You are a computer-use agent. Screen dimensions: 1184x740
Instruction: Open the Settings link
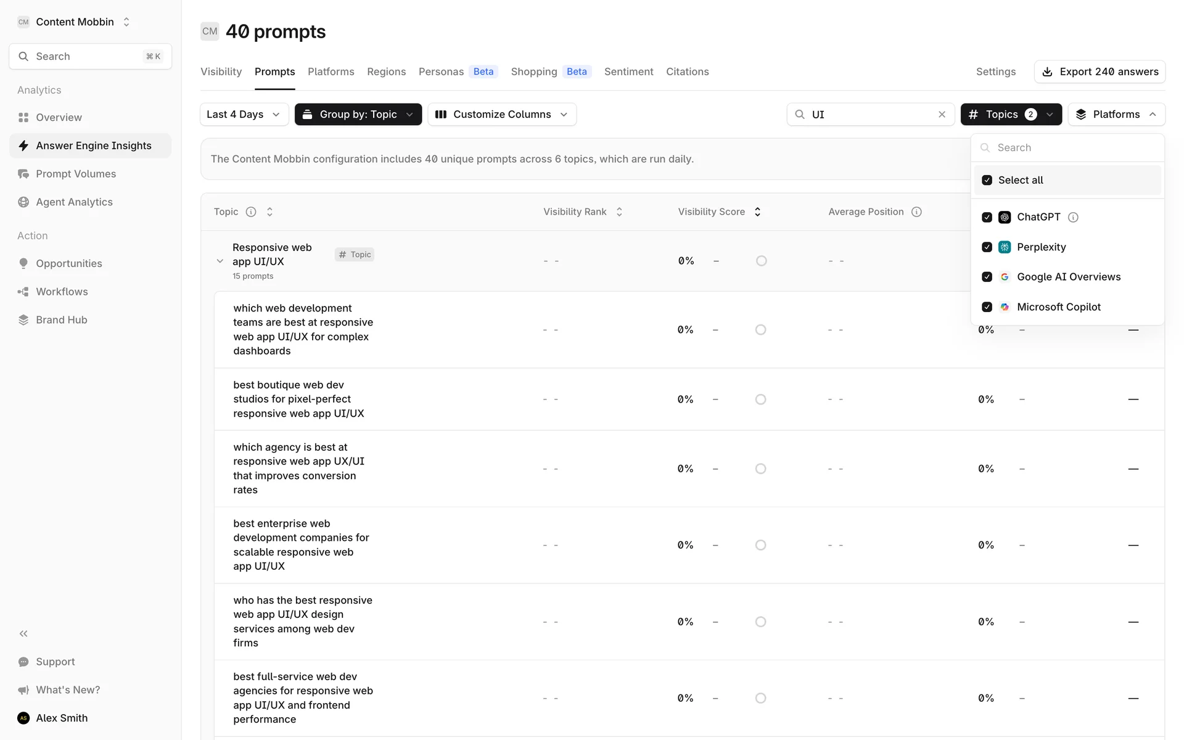[995, 72]
